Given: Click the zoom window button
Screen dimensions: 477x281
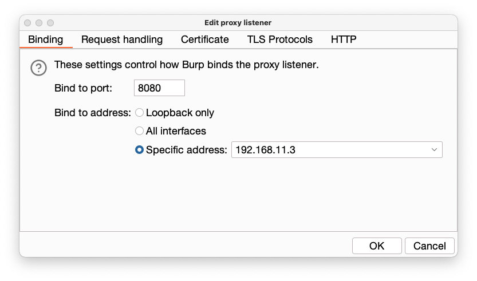Looking at the screenshot, I should click(50, 23).
